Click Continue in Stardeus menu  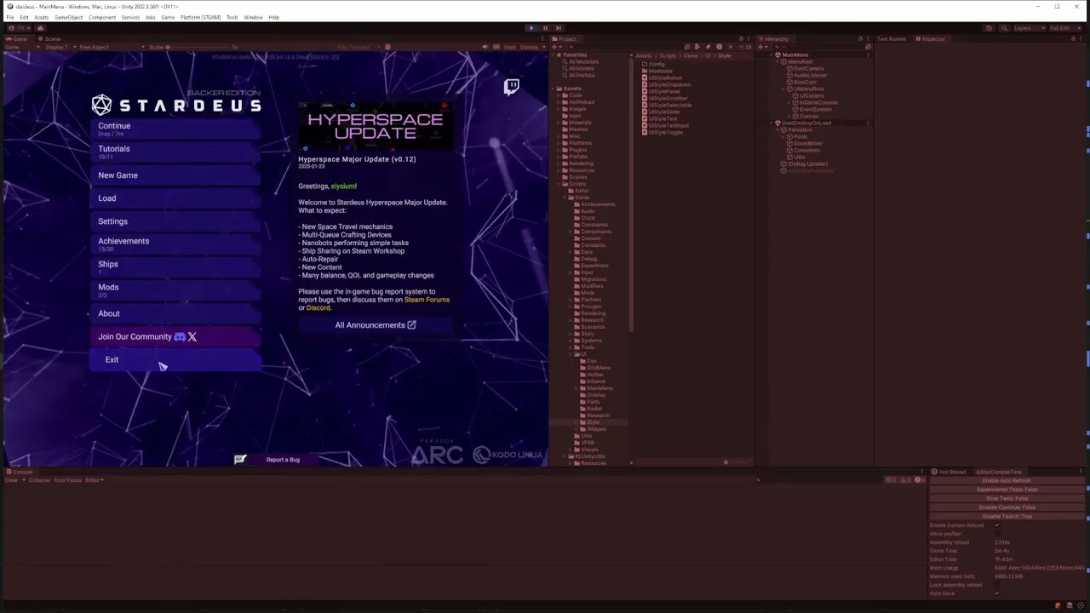click(x=175, y=129)
